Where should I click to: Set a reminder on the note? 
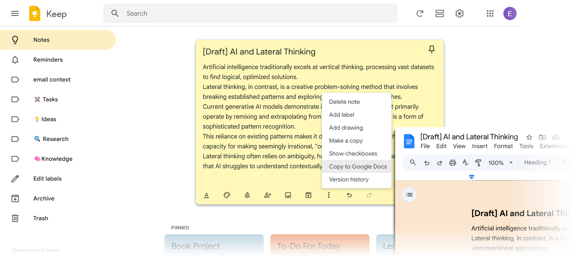click(247, 195)
